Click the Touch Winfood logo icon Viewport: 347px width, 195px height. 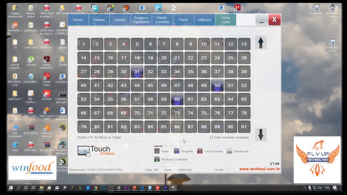[x=84, y=151]
